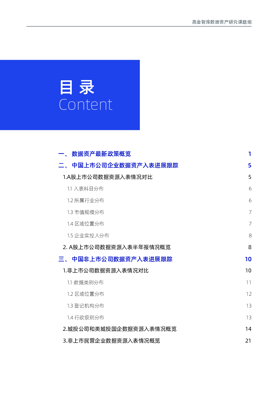The width and height of the screenshot is (278, 394).
Task: Click page number 11
Action: point(249,283)
